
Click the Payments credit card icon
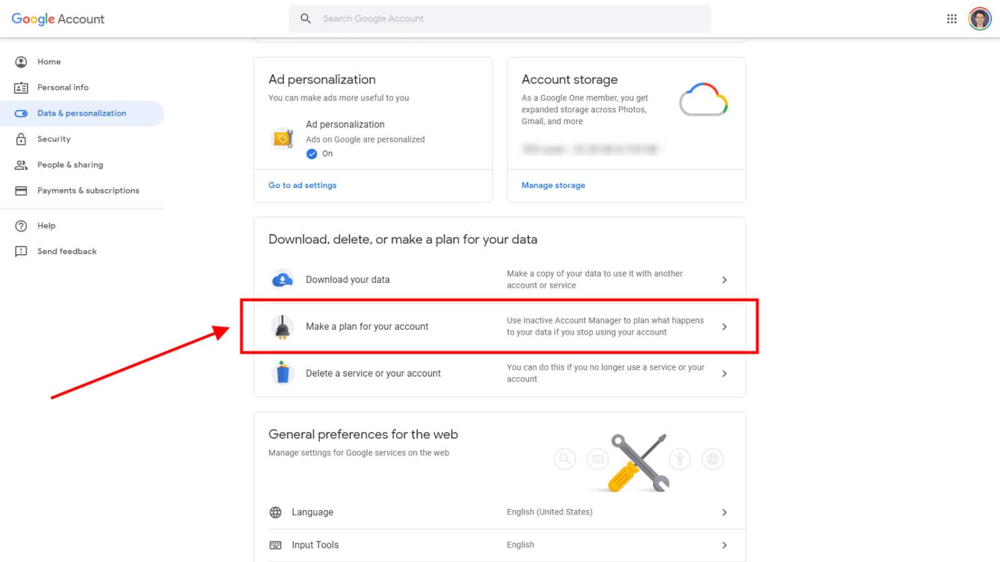click(x=21, y=190)
